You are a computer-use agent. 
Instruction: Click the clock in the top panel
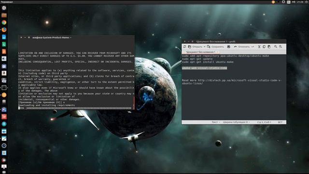[x=300, y=2]
